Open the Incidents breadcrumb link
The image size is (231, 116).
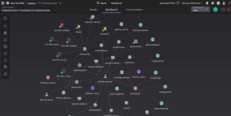pyautogui.click(x=31, y=3)
